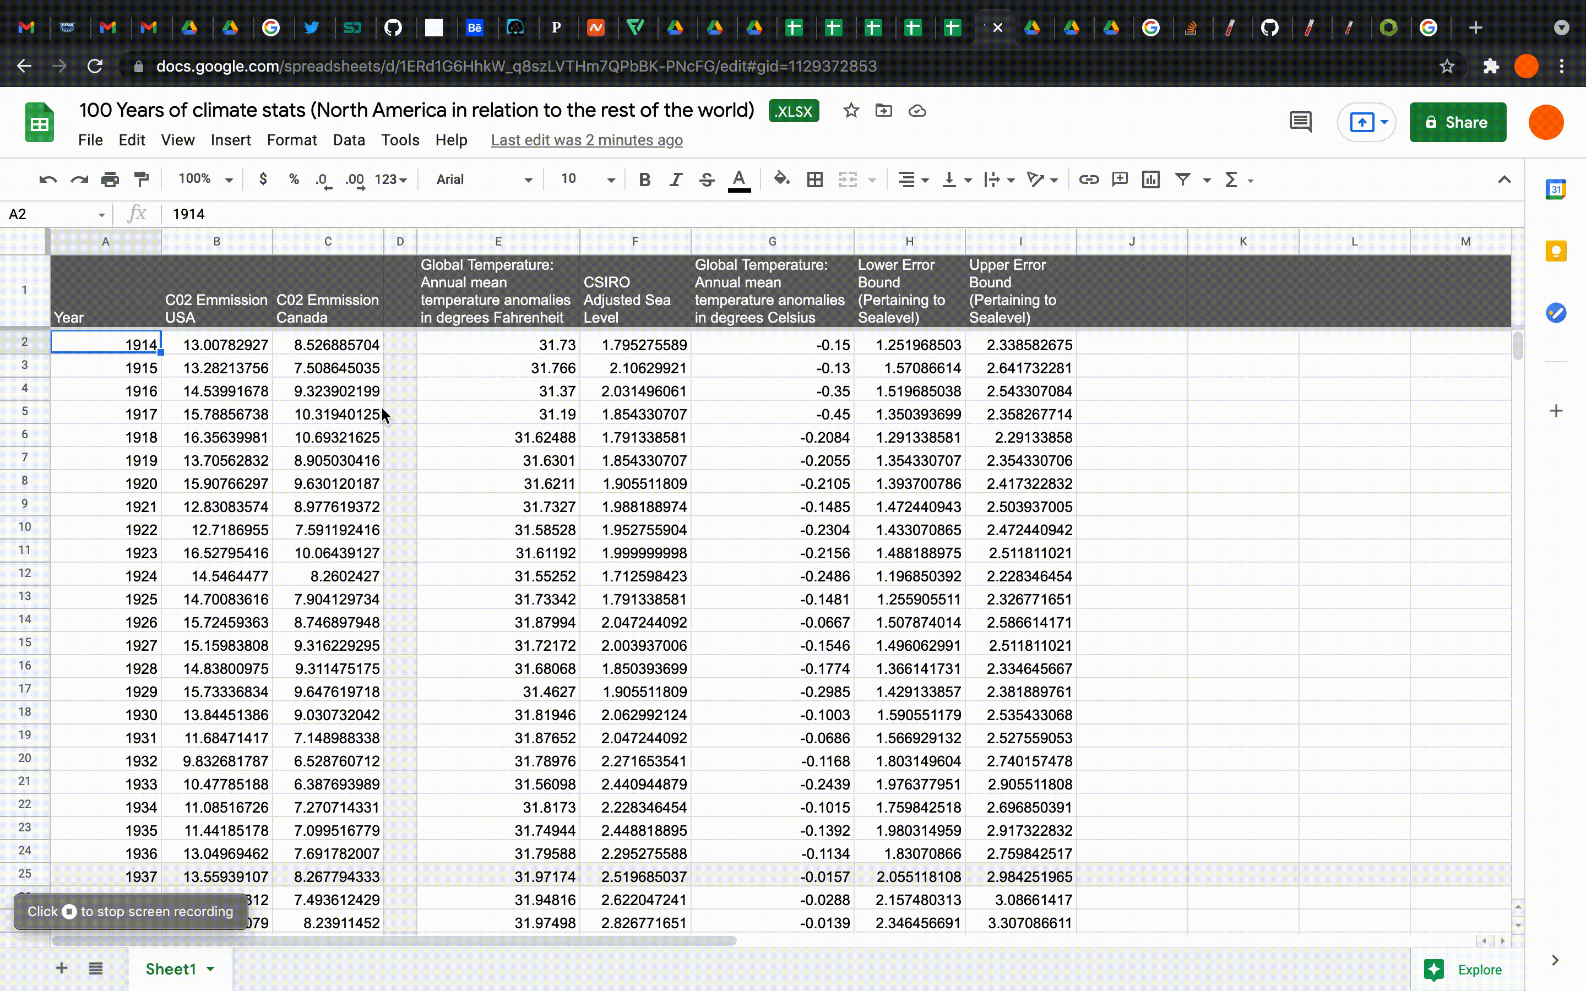
Task: Open the Format menu
Action: (x=292, y=140)
